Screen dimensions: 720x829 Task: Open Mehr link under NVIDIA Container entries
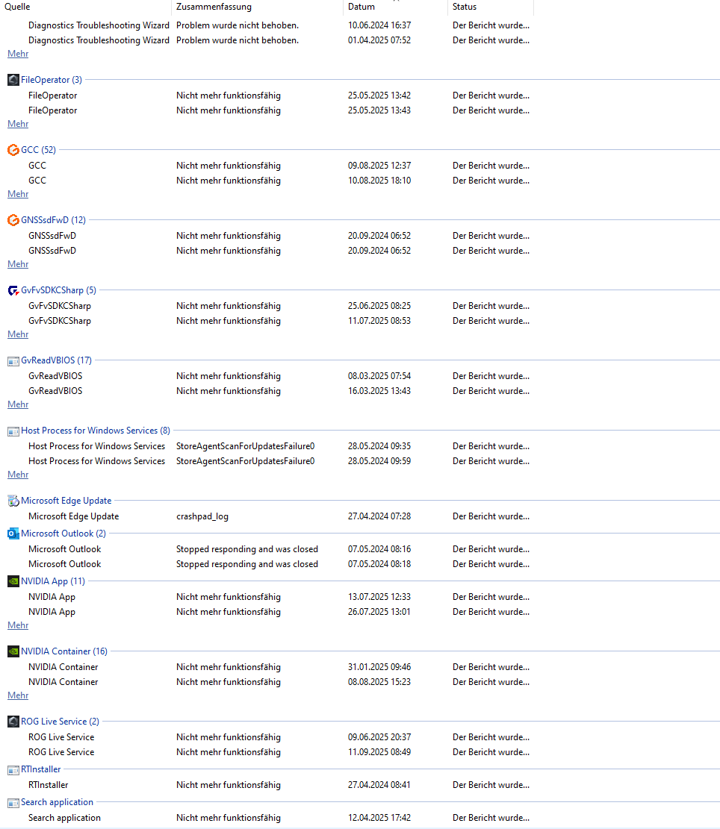(18, 695)
